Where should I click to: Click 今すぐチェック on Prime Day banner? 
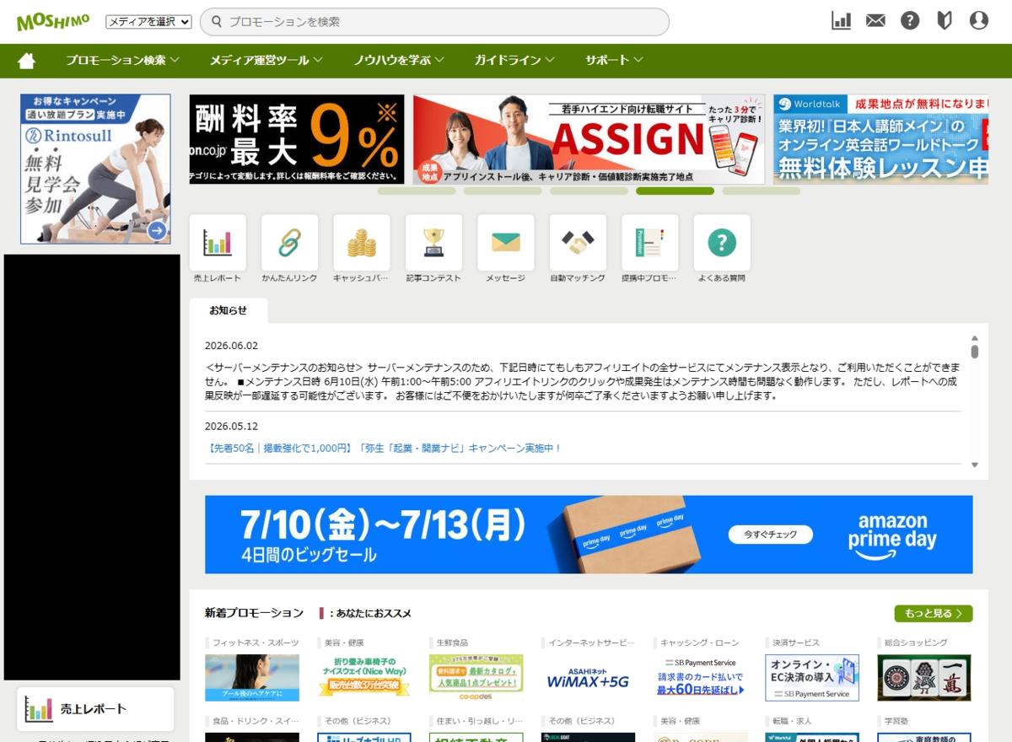coord(771,535)
